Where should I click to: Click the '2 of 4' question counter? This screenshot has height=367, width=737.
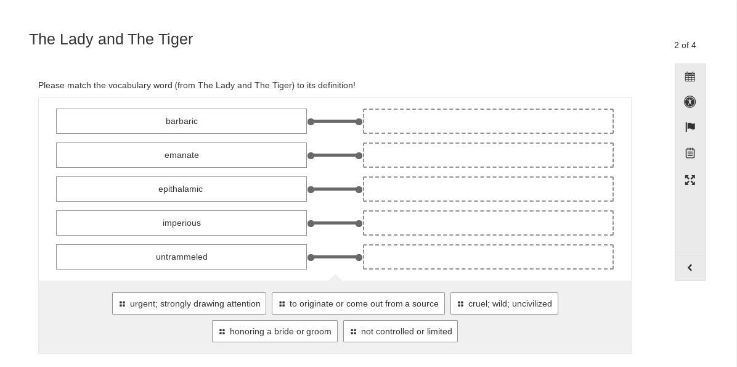(x=685, y=45)
